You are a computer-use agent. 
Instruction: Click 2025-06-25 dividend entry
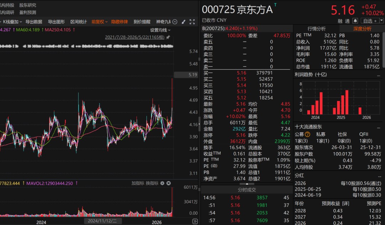(x=338, y=189)
